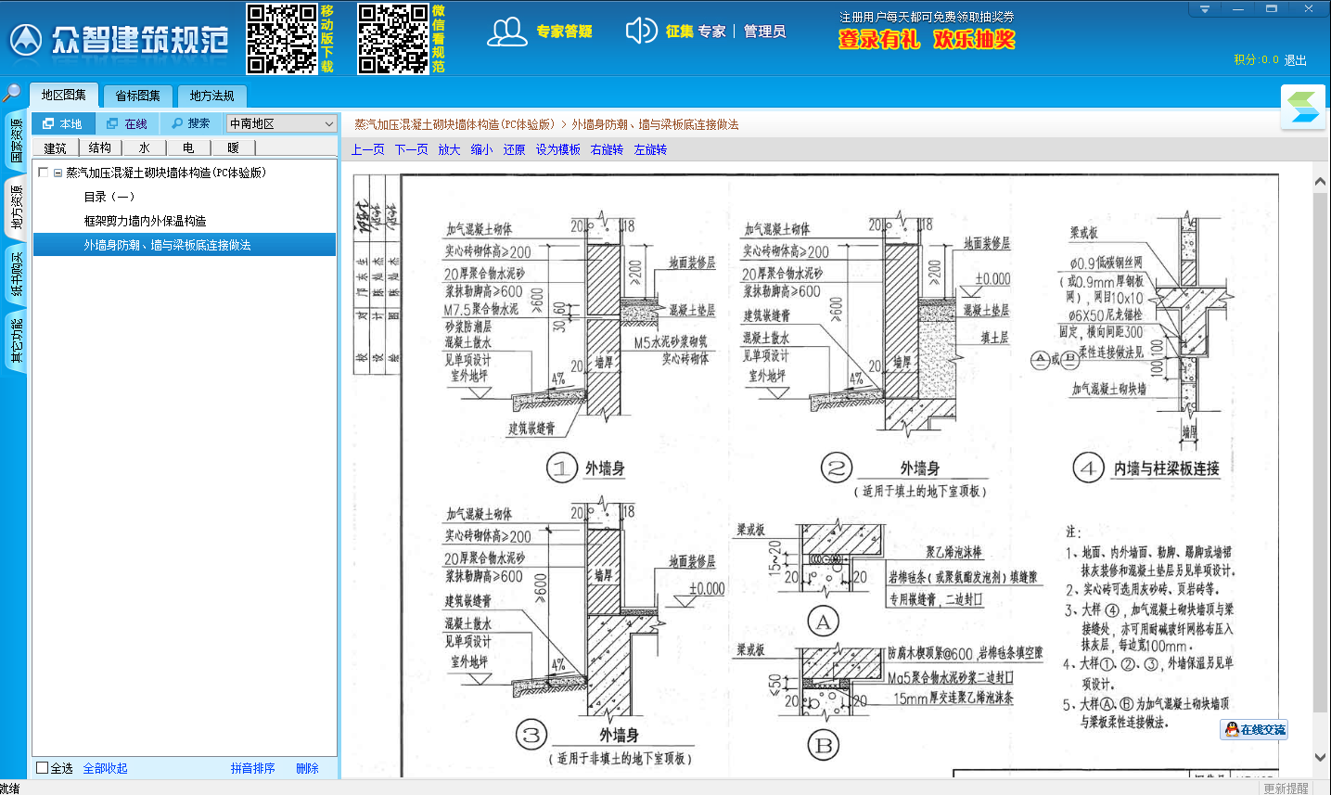Click 右旋转 rotate right link

click(x=608, y=149)
